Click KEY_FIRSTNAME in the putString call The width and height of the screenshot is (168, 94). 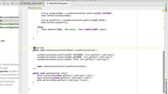(75, 55)
